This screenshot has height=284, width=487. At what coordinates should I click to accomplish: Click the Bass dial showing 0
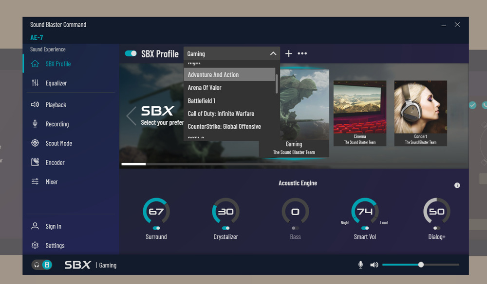296,211
